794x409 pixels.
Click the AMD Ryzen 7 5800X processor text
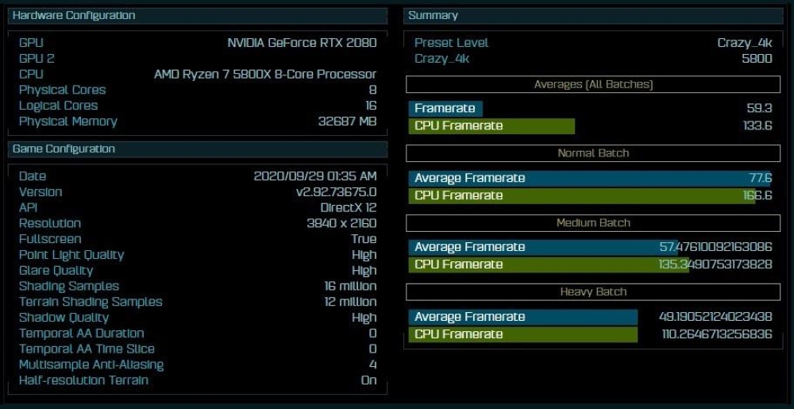tap(265, 75)
